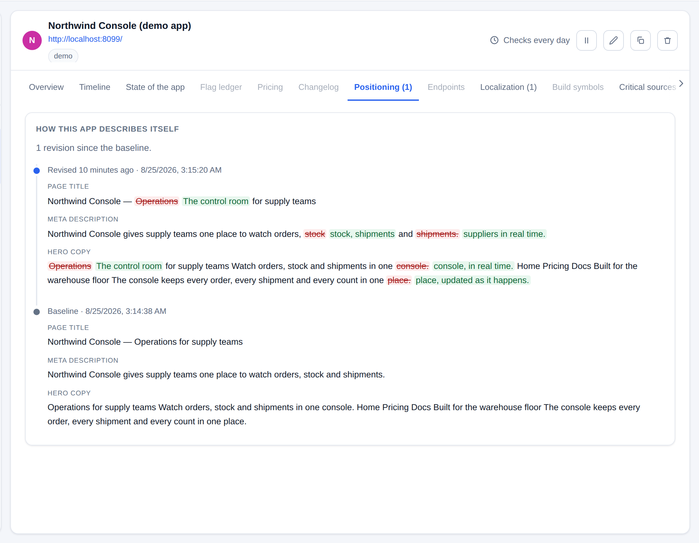Open the edit pencil icon button
Viewport: 699px width, 543px height.
point(613,40)
